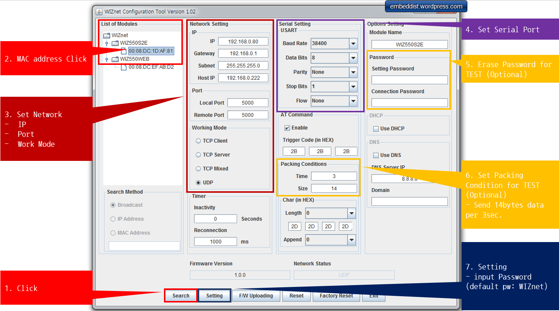Click the Subnet field 255.255.255.0
Screen dimensions: 559x311
coord(243,66)
